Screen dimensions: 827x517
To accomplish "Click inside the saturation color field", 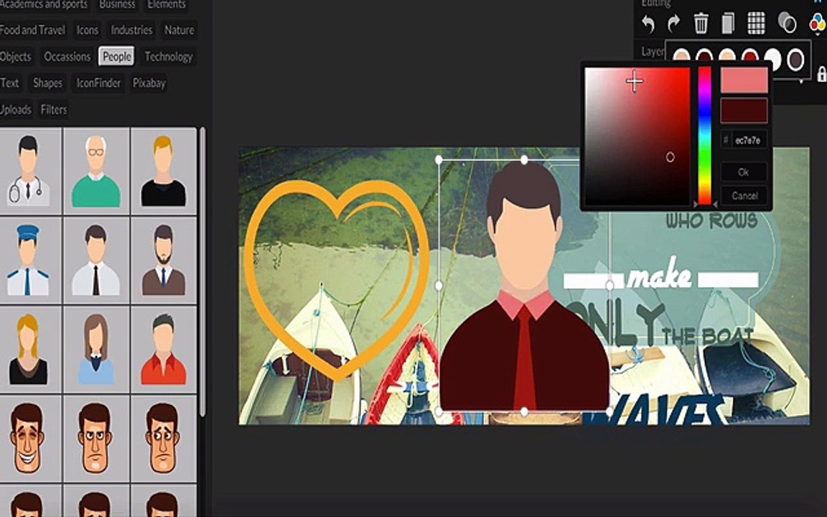I will pyautogui.click(x=637, y=135).
